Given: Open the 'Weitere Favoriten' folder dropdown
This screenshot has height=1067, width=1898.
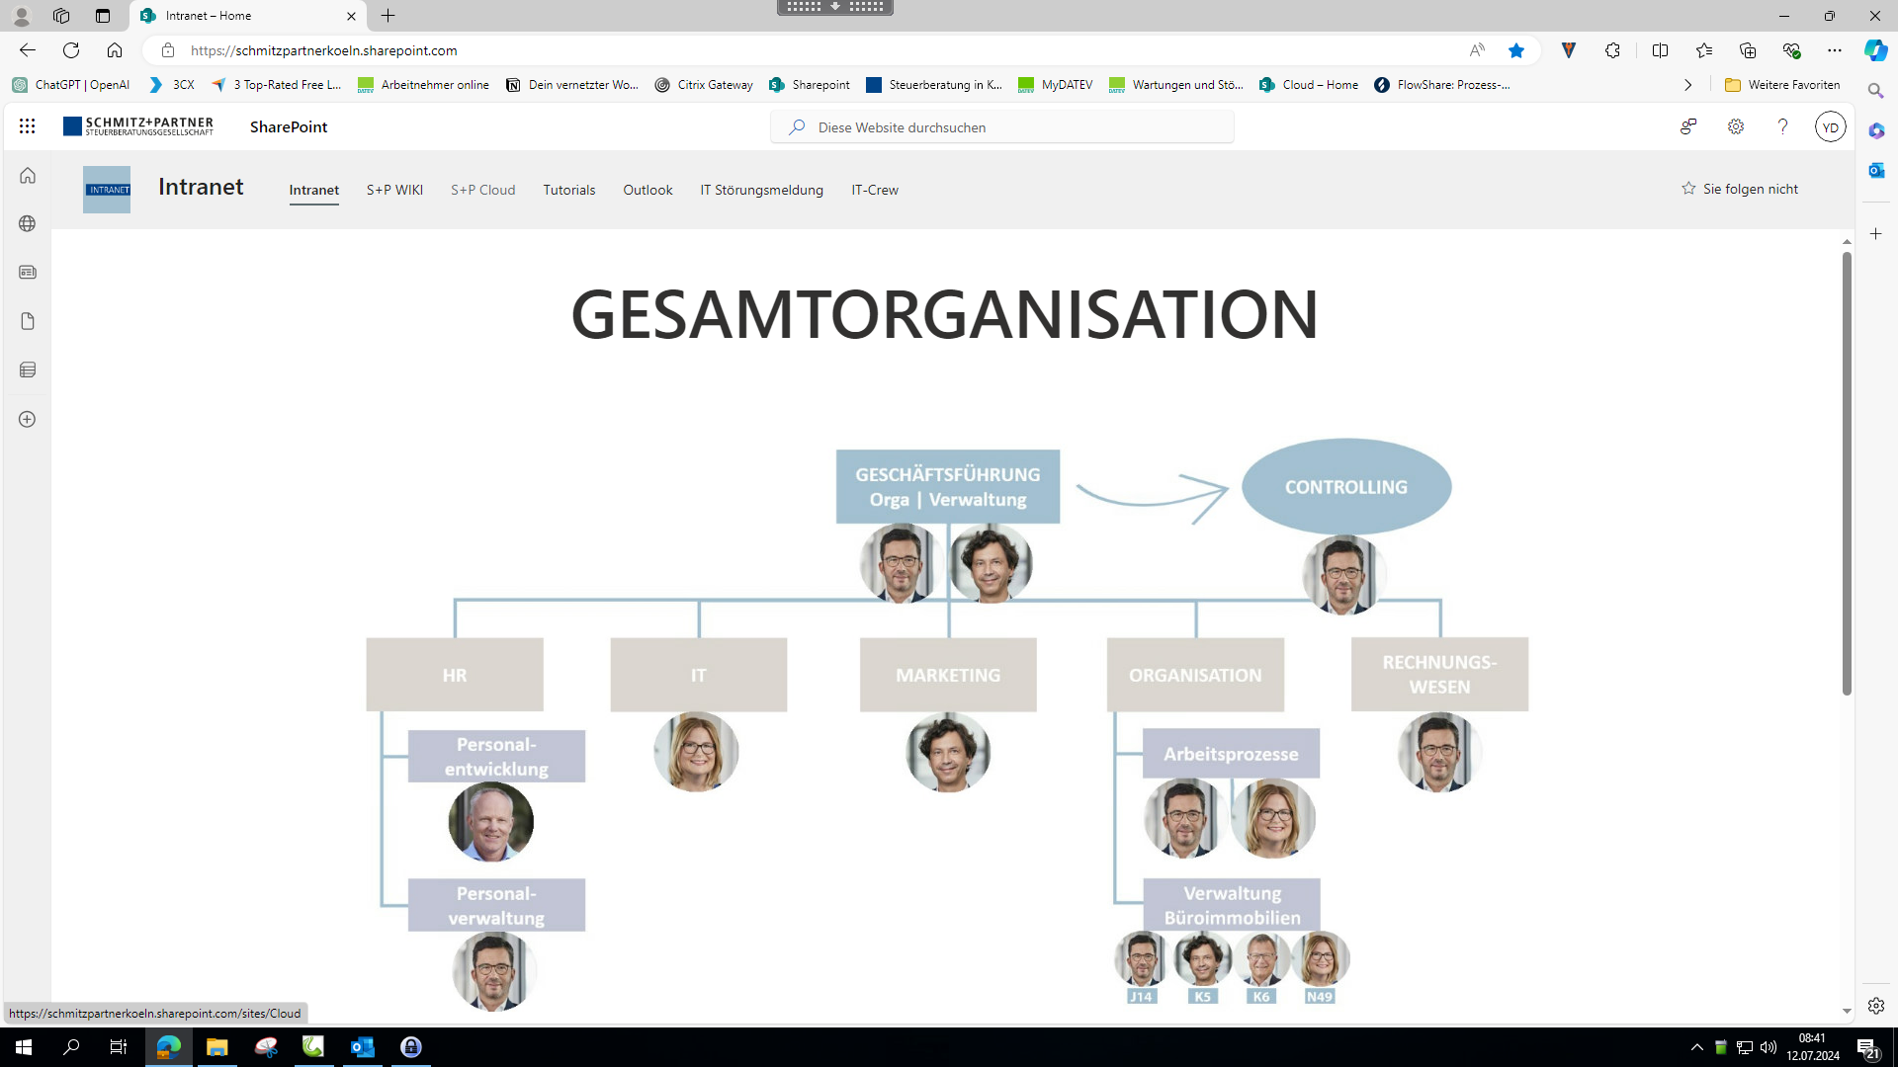Looking at the screenshot, I should 1782,85.
